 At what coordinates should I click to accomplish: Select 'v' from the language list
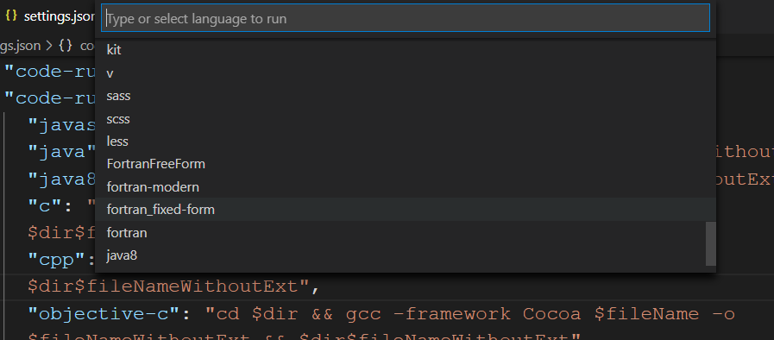click(406, 73)
